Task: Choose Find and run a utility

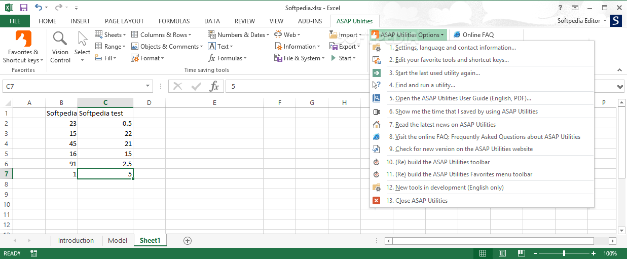Action: coord(482,85)
